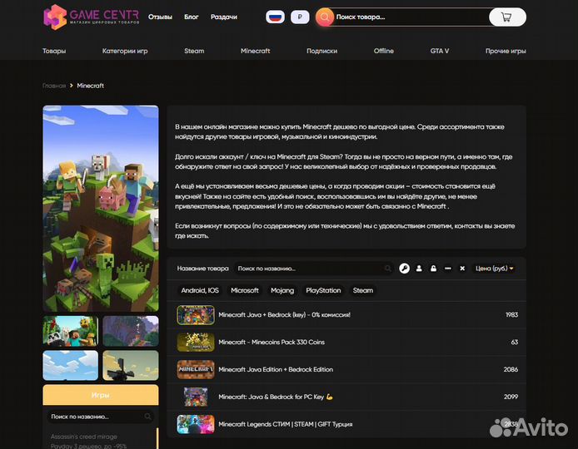Open the Steam category
This screenshot has height=449, width=578.
click(x=194, y=51)
